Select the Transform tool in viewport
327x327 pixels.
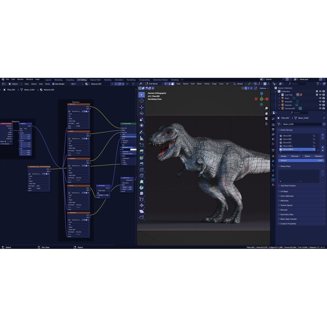click(x=142, y=125)
